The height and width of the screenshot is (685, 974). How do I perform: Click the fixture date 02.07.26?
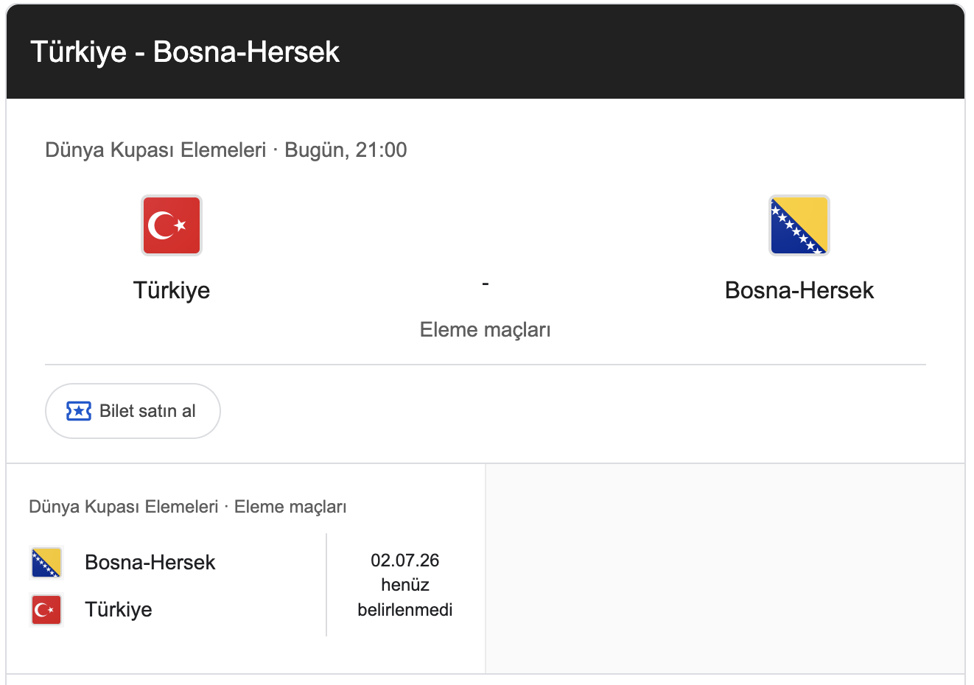click(x=405, y=561)
